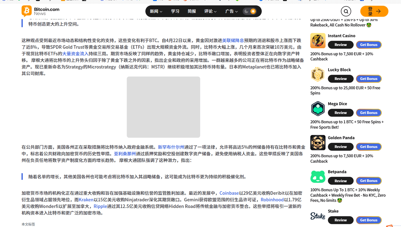This screenshot has height=227, width=401.
Task: Open the Bitcoin.com News logo
Action: point(40,11)
